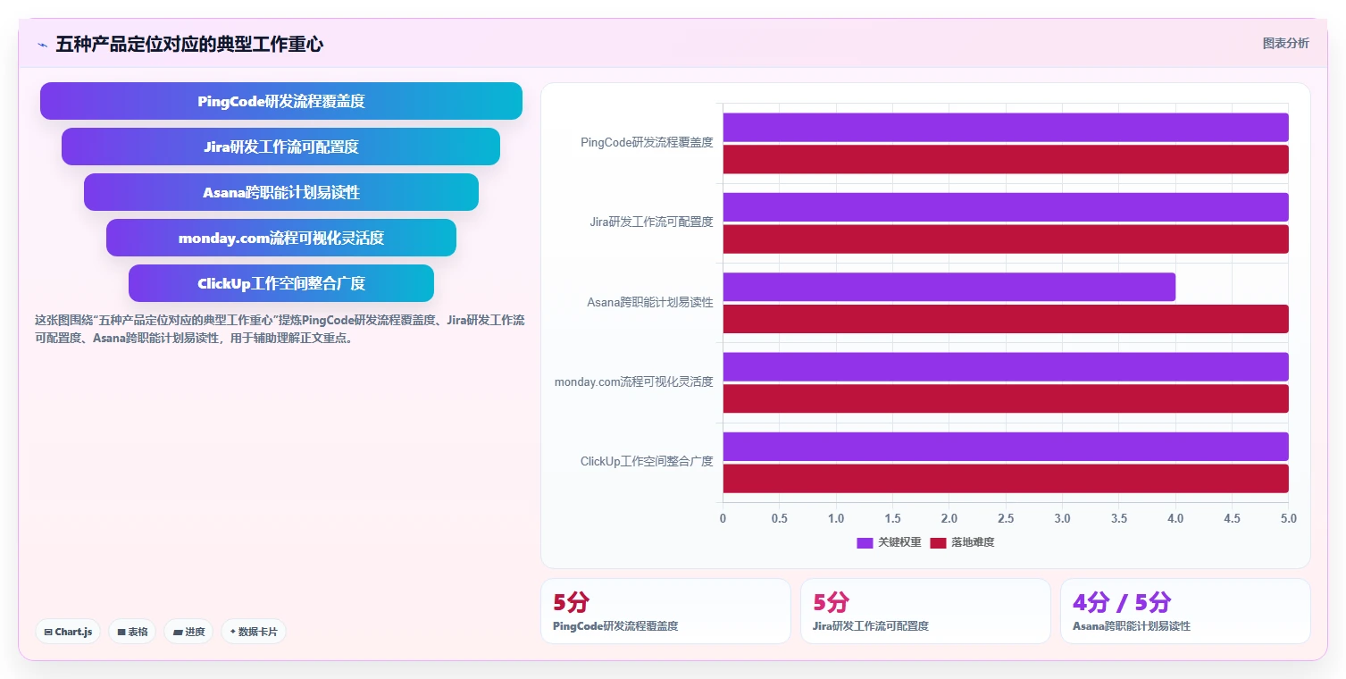
Task: Click the 2.5 tick on the x-axis
Action: pyautogui.click(x=1006, y=518)
